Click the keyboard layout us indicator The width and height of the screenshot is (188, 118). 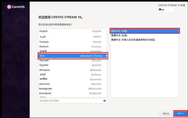coord(166,10)
